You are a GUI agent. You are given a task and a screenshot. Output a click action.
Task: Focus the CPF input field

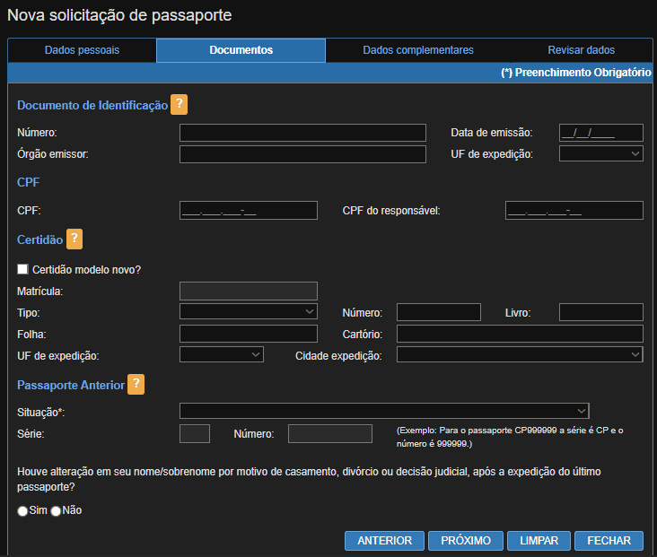coord(249,211)
